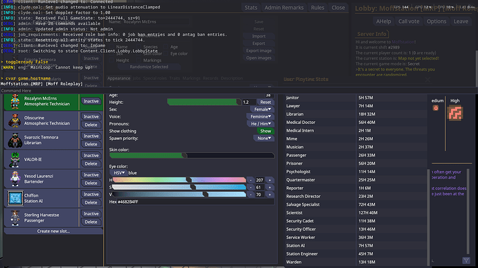This screenshot has width=478, height=268.
Task: Delete the Obscurine character slot
Action: click(x=91, y=125)
